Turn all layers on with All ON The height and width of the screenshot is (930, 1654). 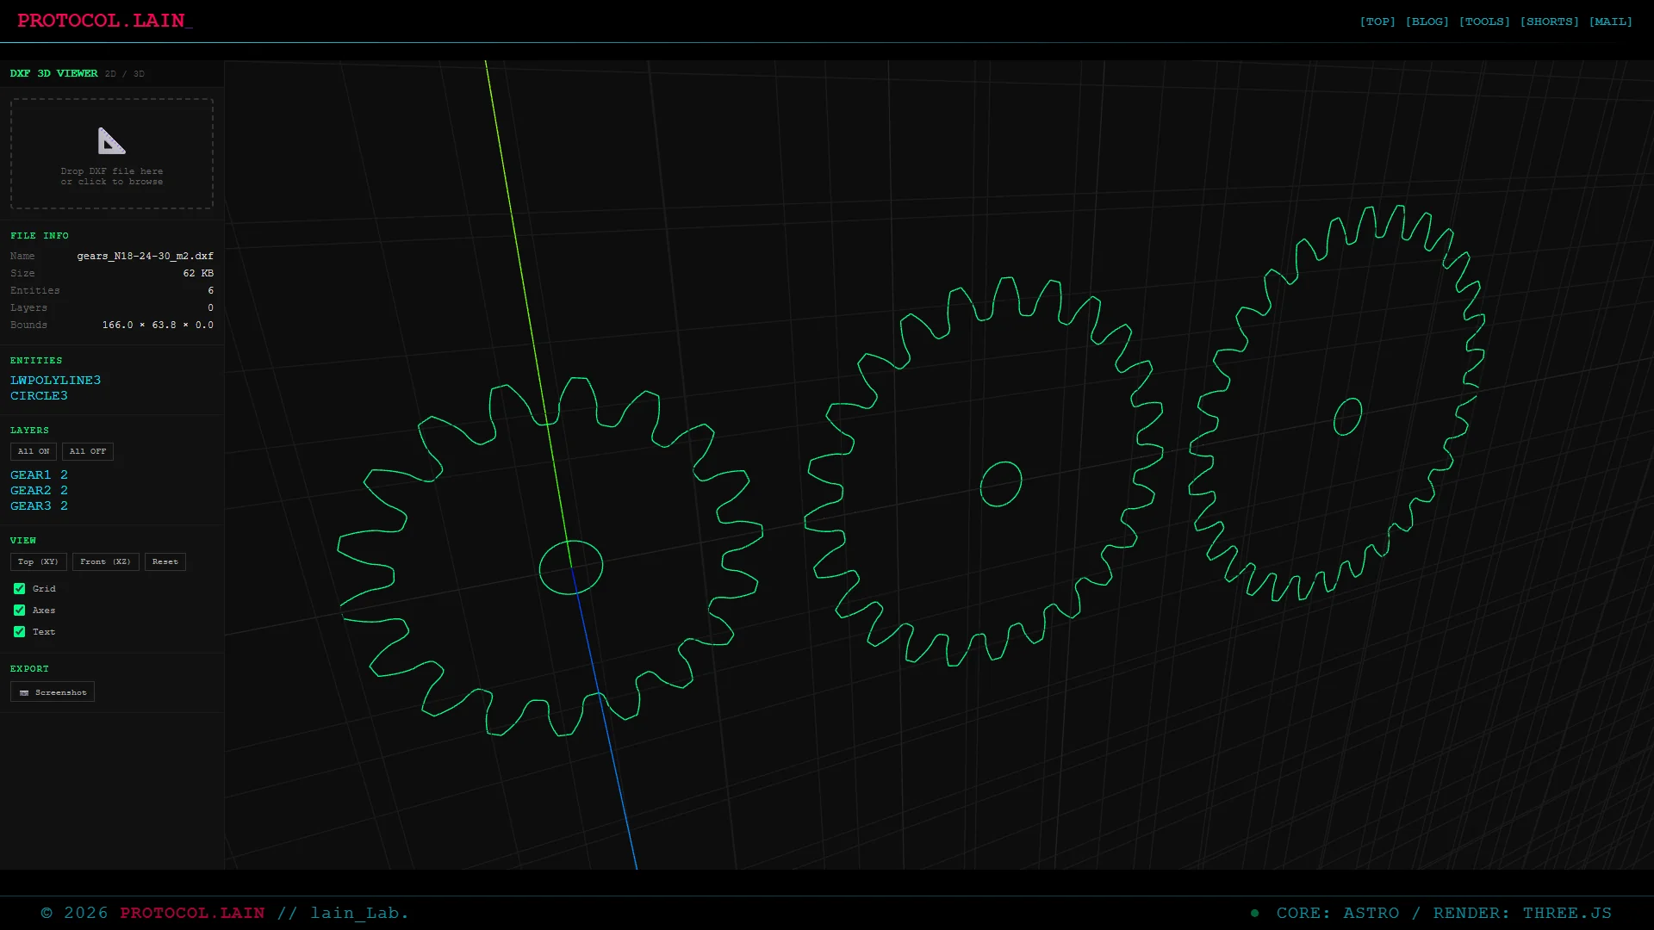pyautogui.click(x=34, y=451)
